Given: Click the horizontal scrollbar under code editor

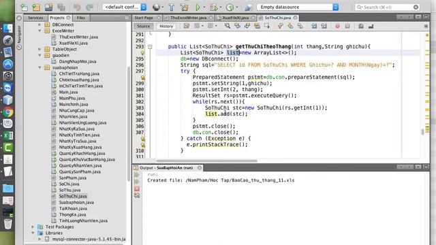Looking at the screenshot, I should click(x=207, y=161).
